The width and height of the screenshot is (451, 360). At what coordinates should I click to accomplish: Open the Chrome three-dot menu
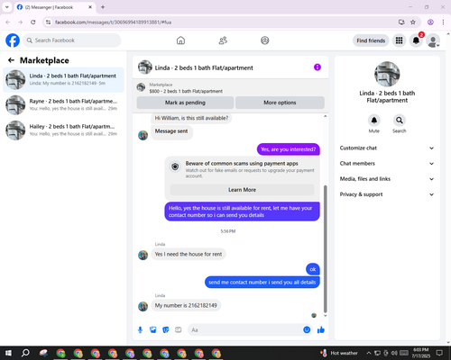[x=443, y=22]
